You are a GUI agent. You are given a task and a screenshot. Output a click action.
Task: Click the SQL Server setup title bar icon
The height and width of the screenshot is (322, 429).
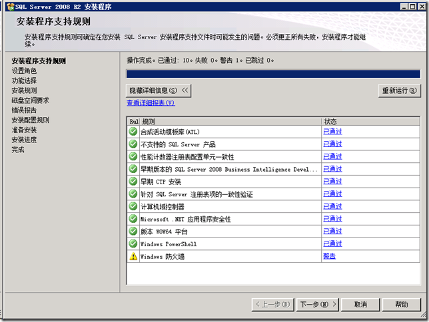(11, 7)
